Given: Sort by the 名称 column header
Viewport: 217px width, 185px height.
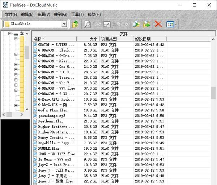Looking at the screenshot, I should click(x=54, y=39).
